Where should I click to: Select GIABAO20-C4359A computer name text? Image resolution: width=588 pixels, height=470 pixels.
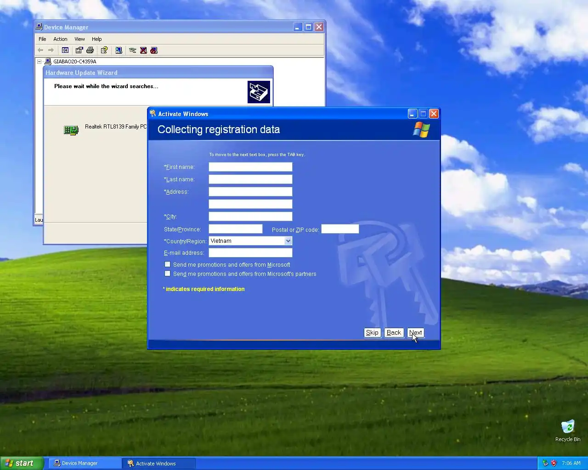click(x=75, y=62)
